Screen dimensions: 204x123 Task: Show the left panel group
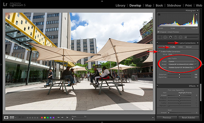point(1,64)
